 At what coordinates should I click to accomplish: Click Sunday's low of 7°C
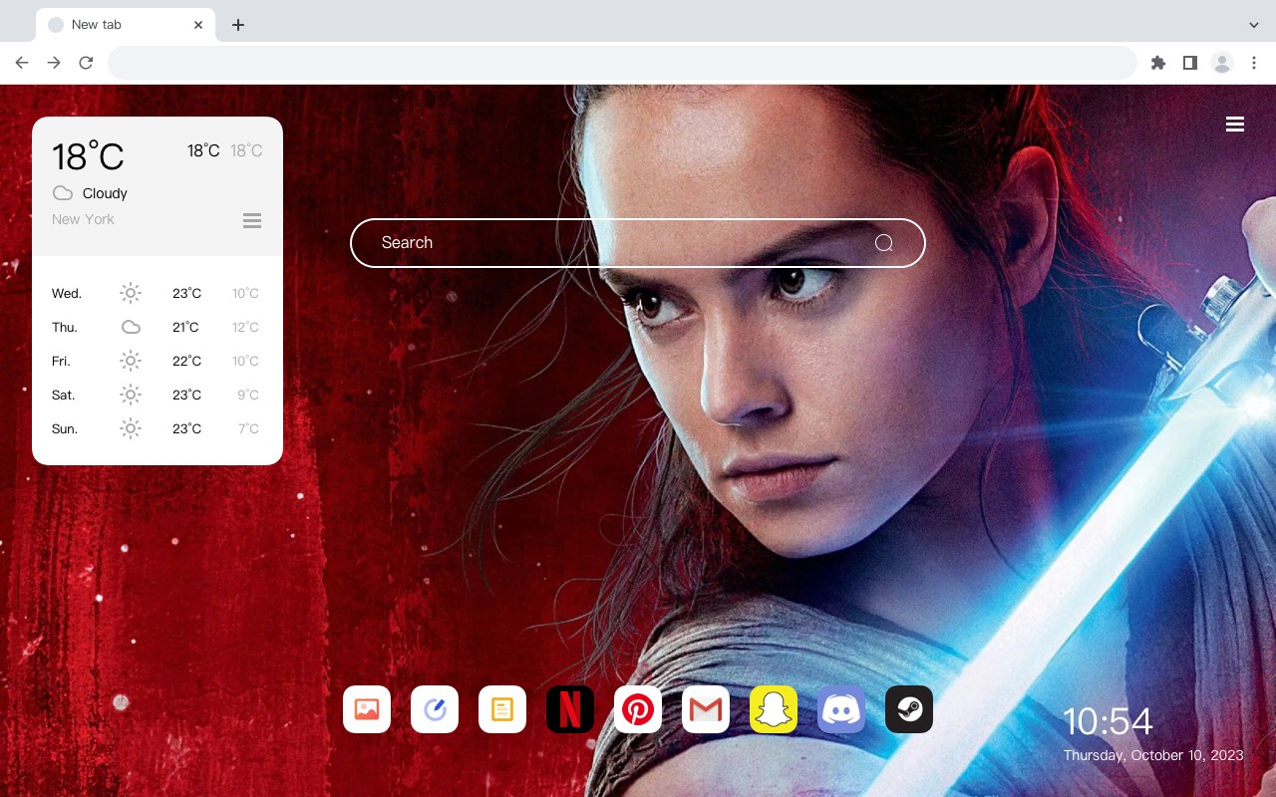click(248, 428)
